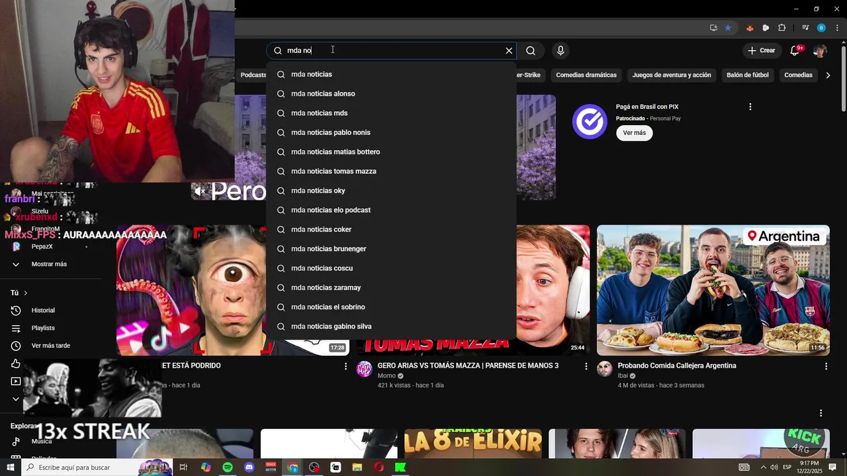Image resolution: width=847 pixels, height=476 pixels.
Task: Click inside the search field containing 'mda no'
Action: tap(390, 50)
